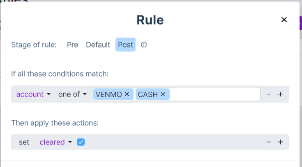Open the account field dropdown
Screen dimensions: 302x167
click(33, 94)
